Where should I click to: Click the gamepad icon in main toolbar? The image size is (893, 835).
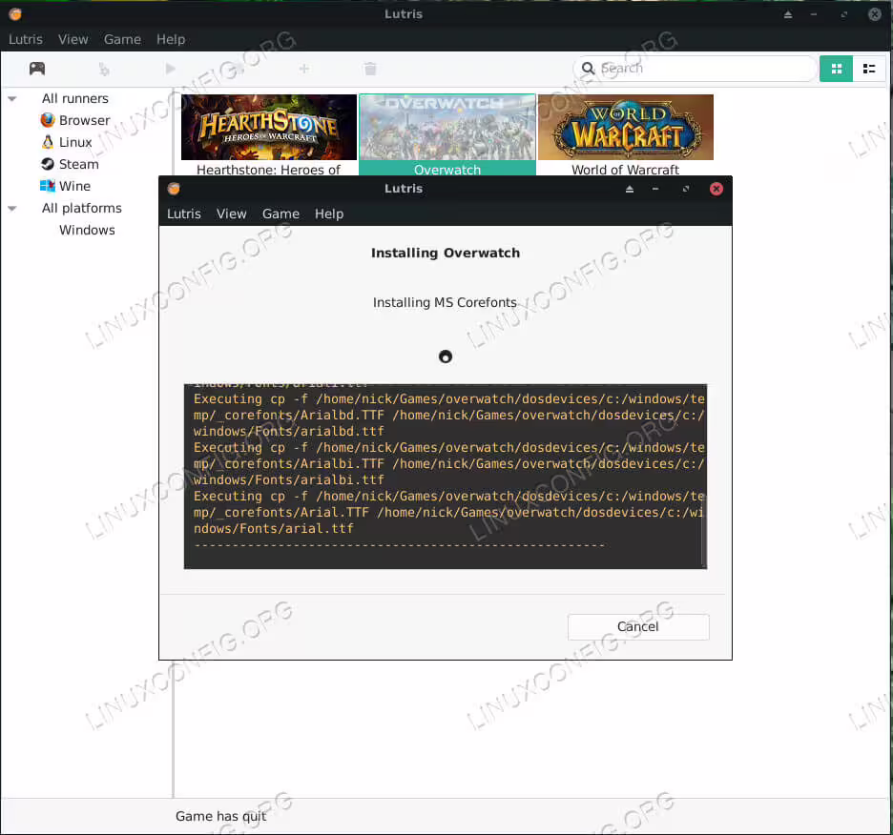click(37, 69)
